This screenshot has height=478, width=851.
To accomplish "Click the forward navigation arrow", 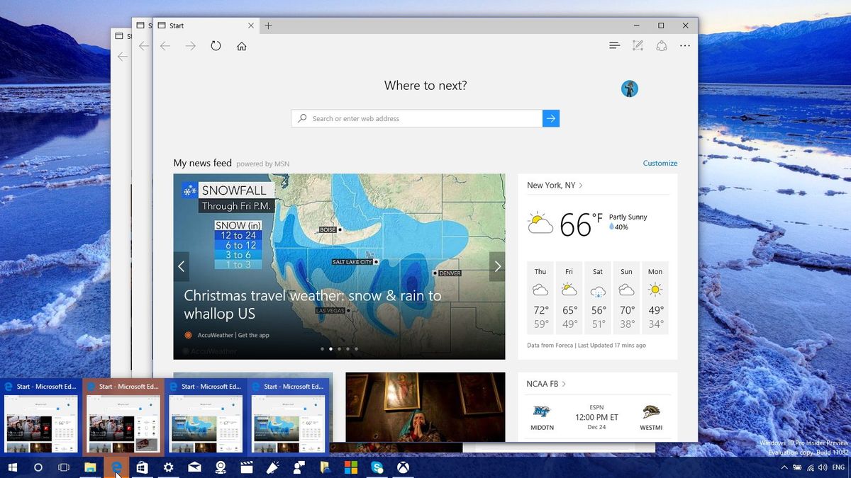I will (190, 45).
